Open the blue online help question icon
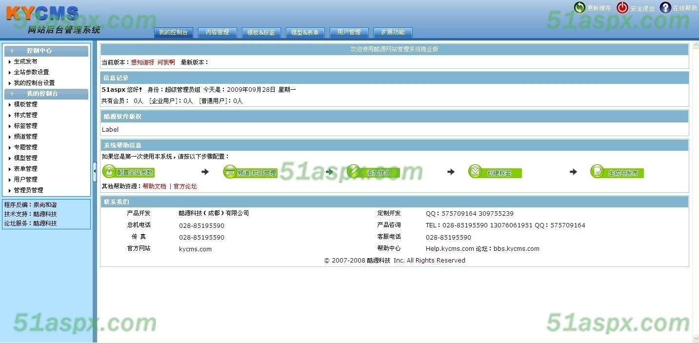 coord(665,7)
